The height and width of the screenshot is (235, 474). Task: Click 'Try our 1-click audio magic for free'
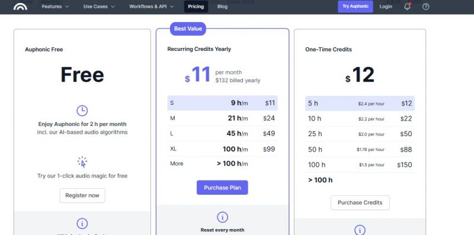[82, 176]
